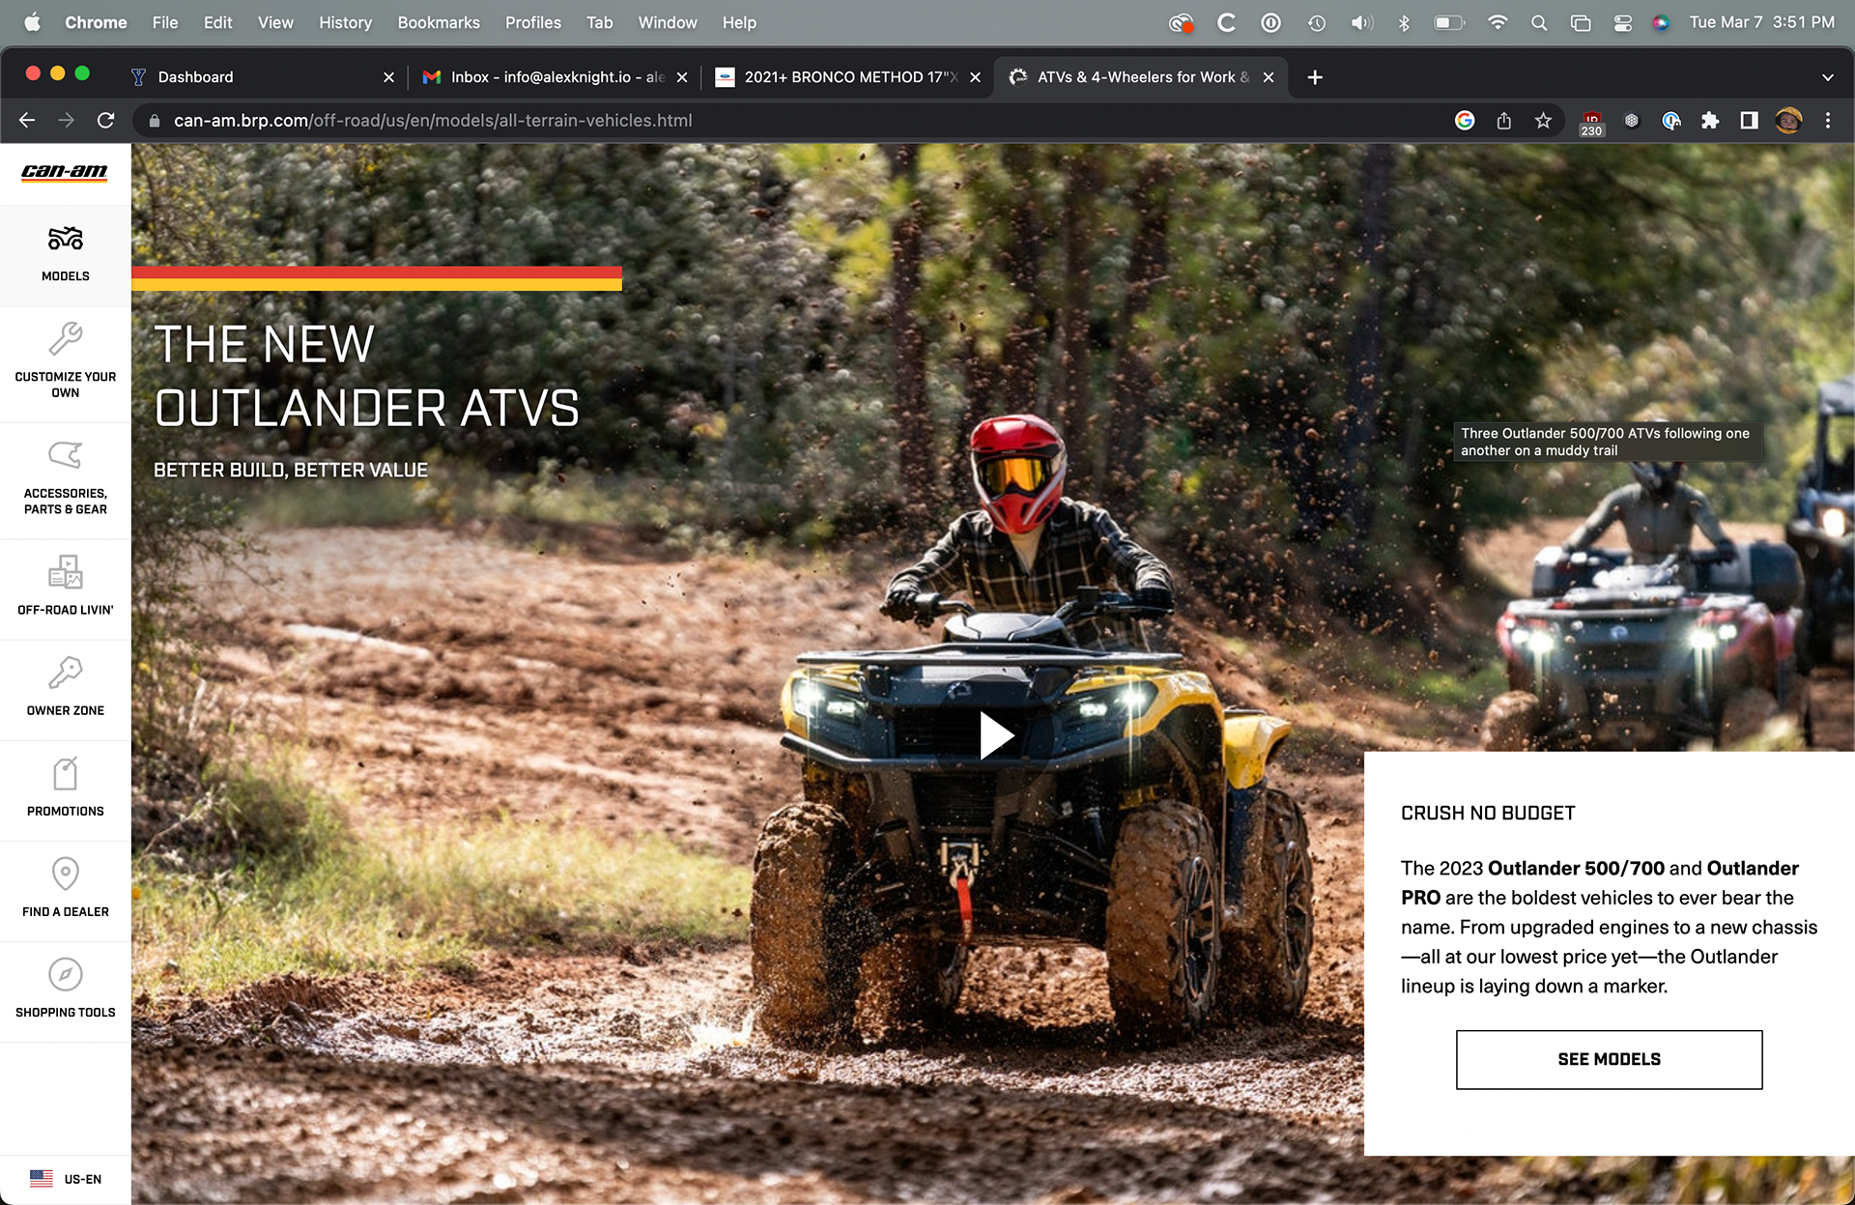Click the See Models button
The image size is (1855, 1205).
(1609, 1059)
